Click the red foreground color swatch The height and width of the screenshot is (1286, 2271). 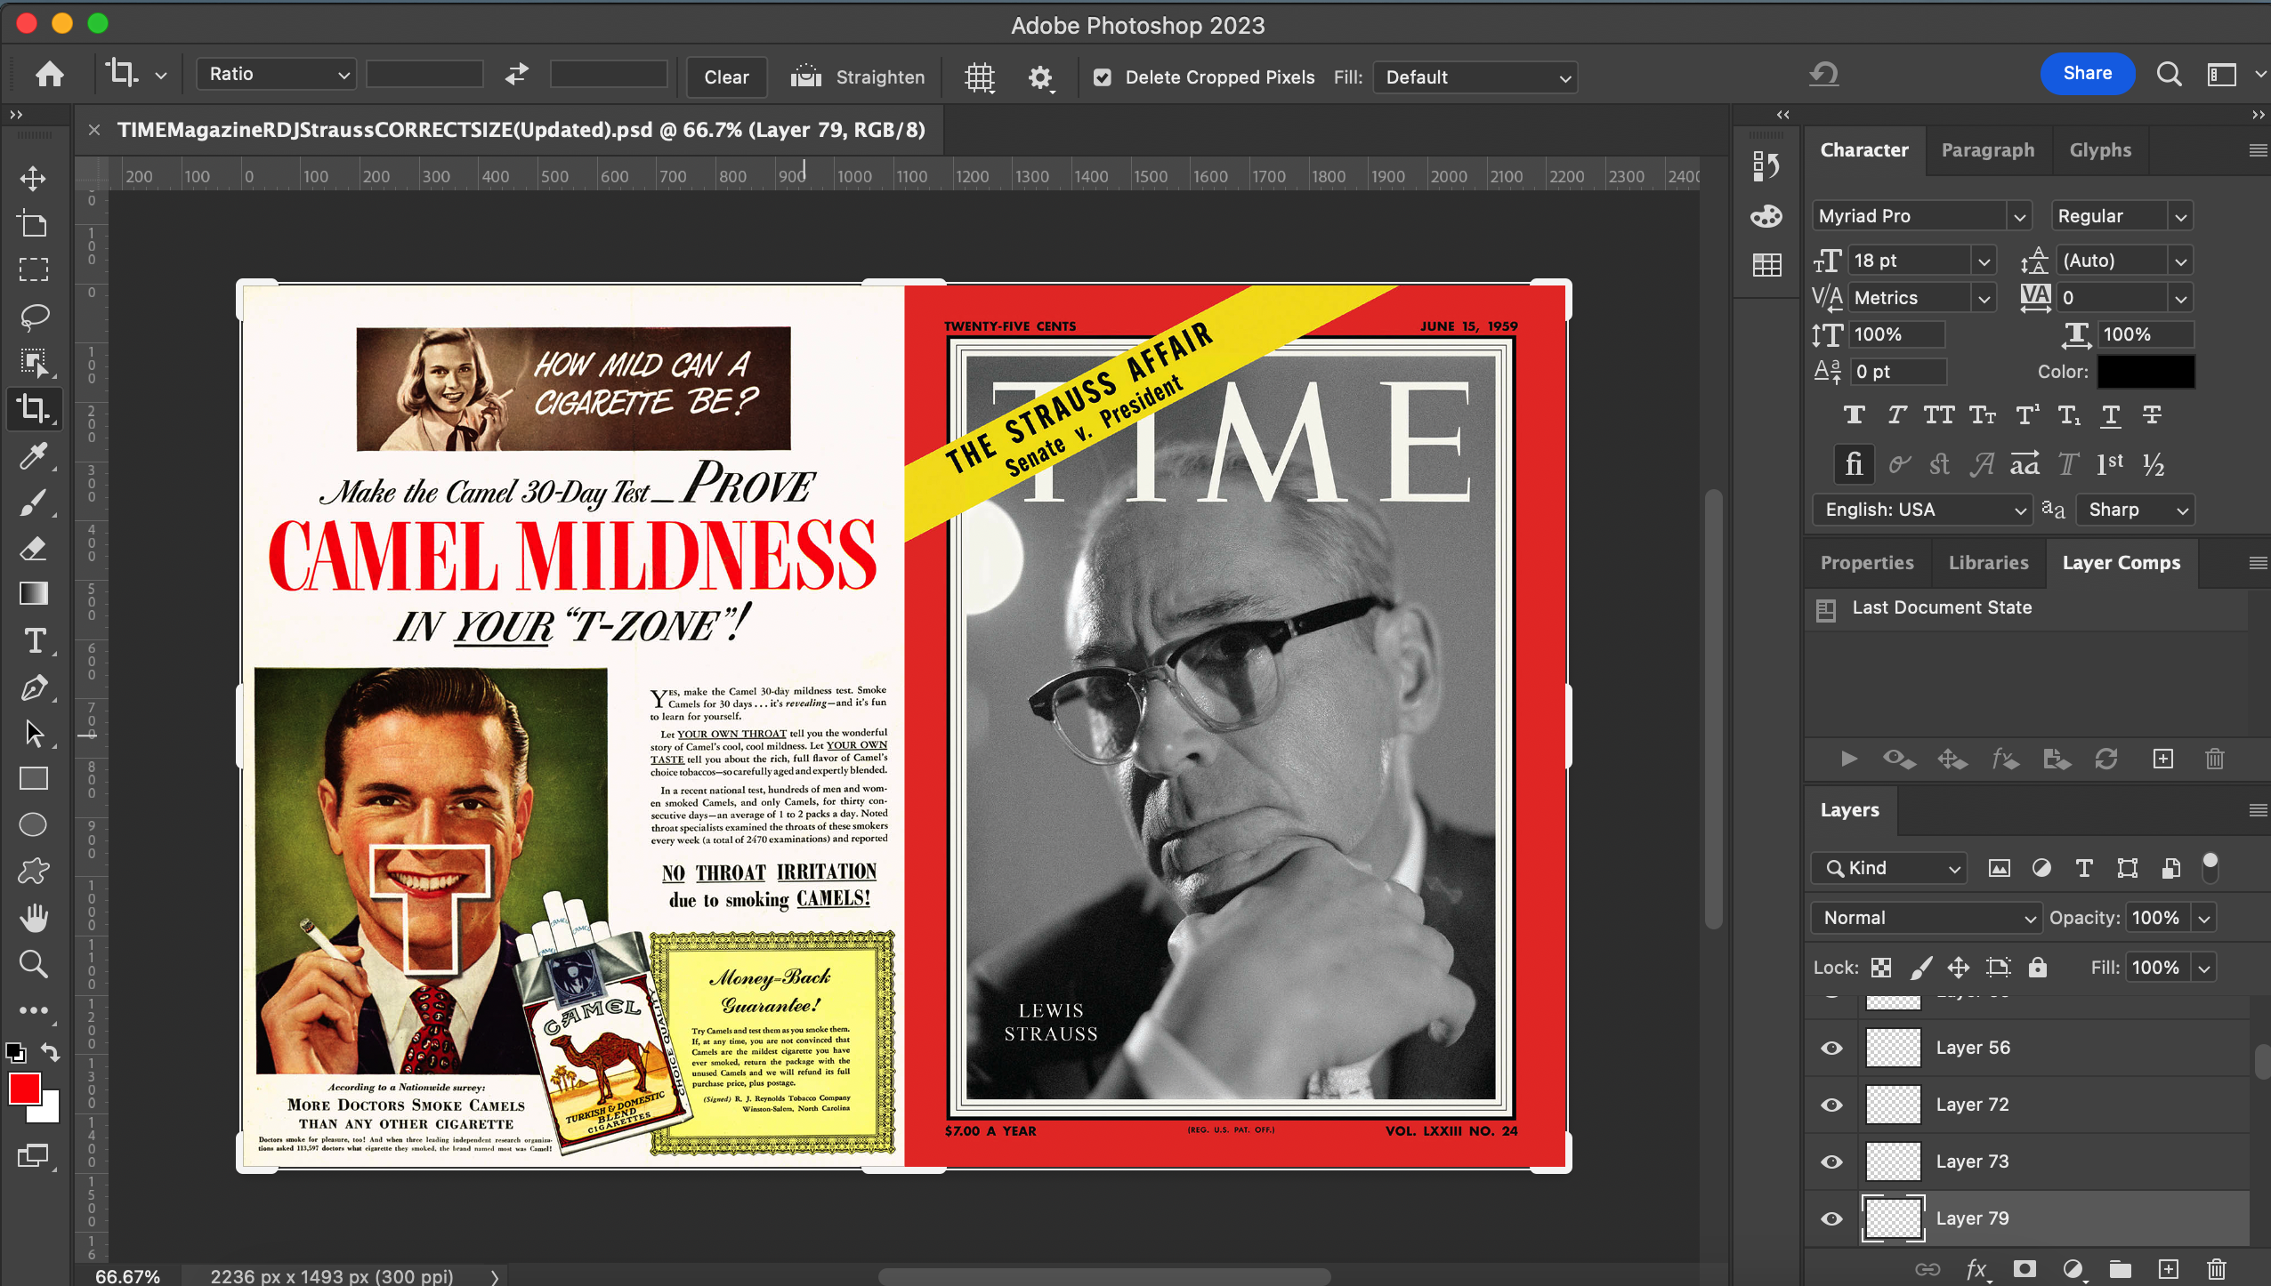pos(25,1088)
